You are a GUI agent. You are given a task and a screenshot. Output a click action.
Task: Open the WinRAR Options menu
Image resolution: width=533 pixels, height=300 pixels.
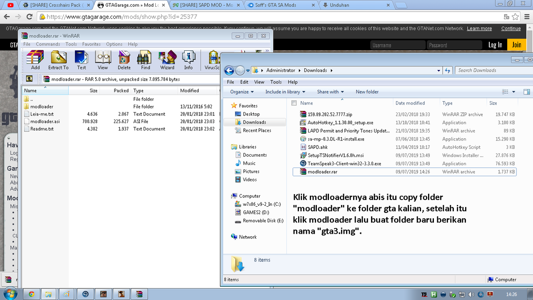point(114,44)
